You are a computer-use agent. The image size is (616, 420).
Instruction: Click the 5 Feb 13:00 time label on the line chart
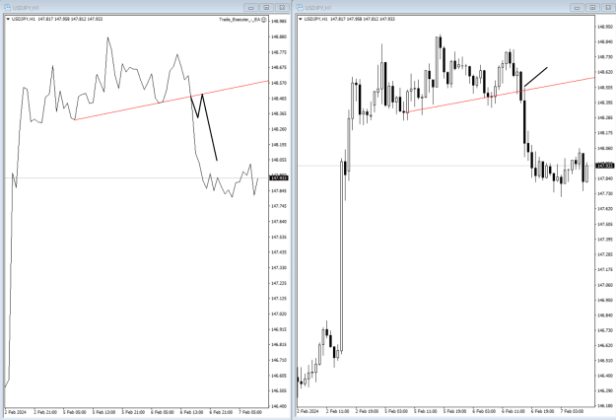[x=103, y=412]
